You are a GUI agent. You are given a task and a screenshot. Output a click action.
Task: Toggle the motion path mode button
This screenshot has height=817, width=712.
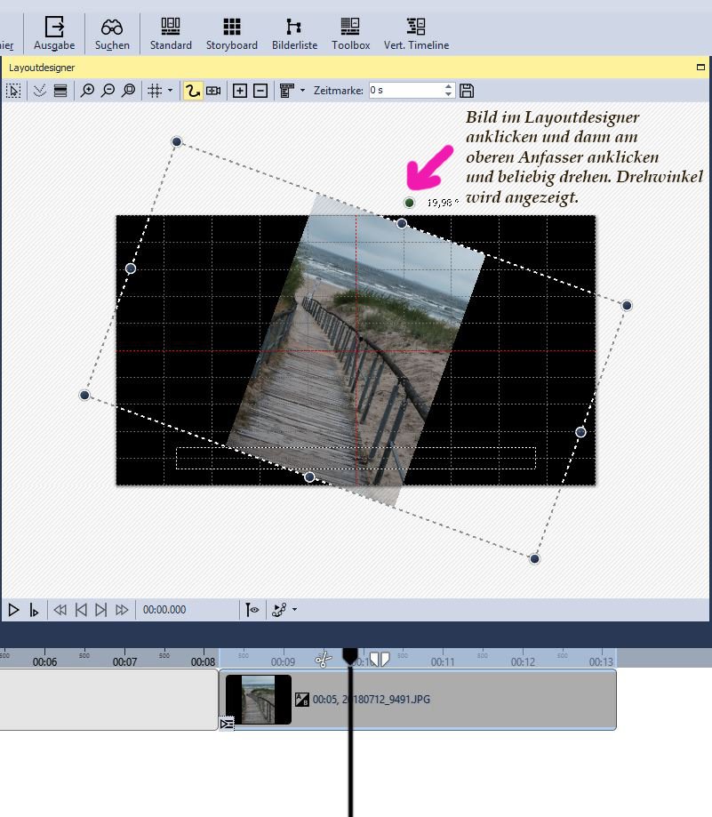[x=192, y=91]
